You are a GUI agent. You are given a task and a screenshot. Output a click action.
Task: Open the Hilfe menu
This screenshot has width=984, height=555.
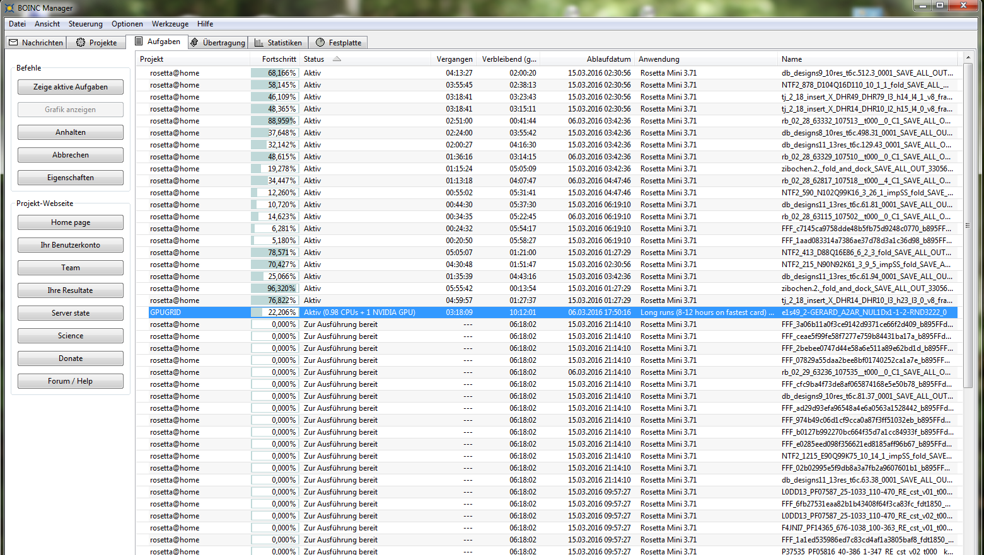[205, 24]
